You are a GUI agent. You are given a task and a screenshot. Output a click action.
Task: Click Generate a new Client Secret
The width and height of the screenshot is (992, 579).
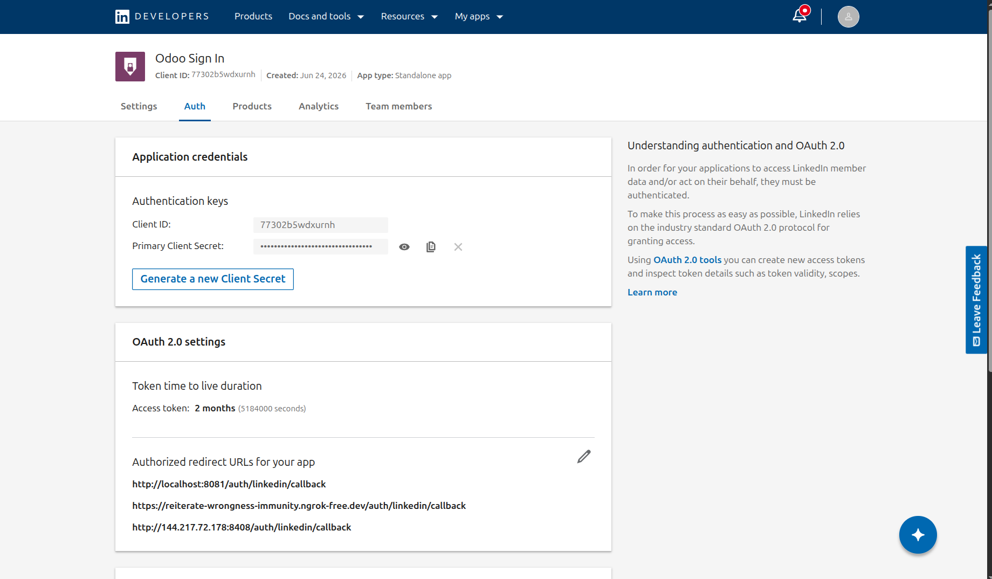[x=213, y=279]
